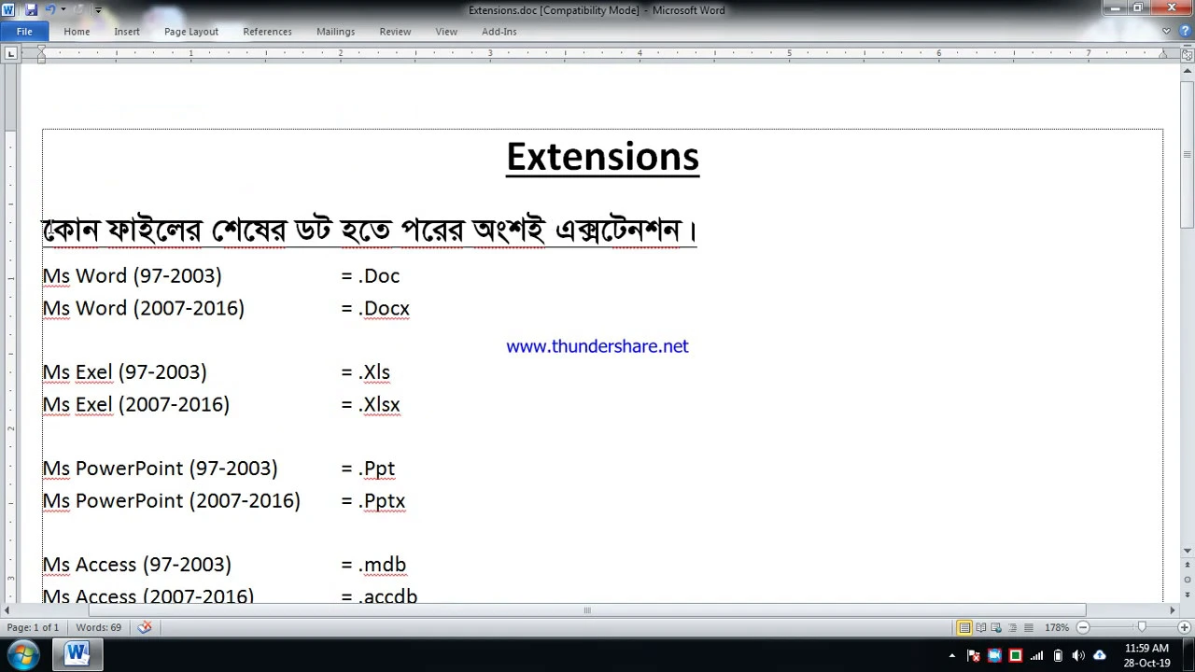Click the taskbar clock showing 11:59 AM
Image resolution: width=1195 pixels, height=672 pixels.
[1147, 655]
